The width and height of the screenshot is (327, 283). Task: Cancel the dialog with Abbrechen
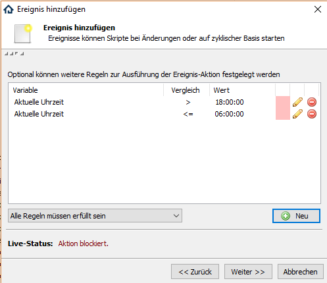coord(301,272)
